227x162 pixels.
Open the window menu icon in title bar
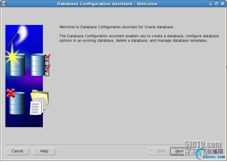tap(4, 4)
